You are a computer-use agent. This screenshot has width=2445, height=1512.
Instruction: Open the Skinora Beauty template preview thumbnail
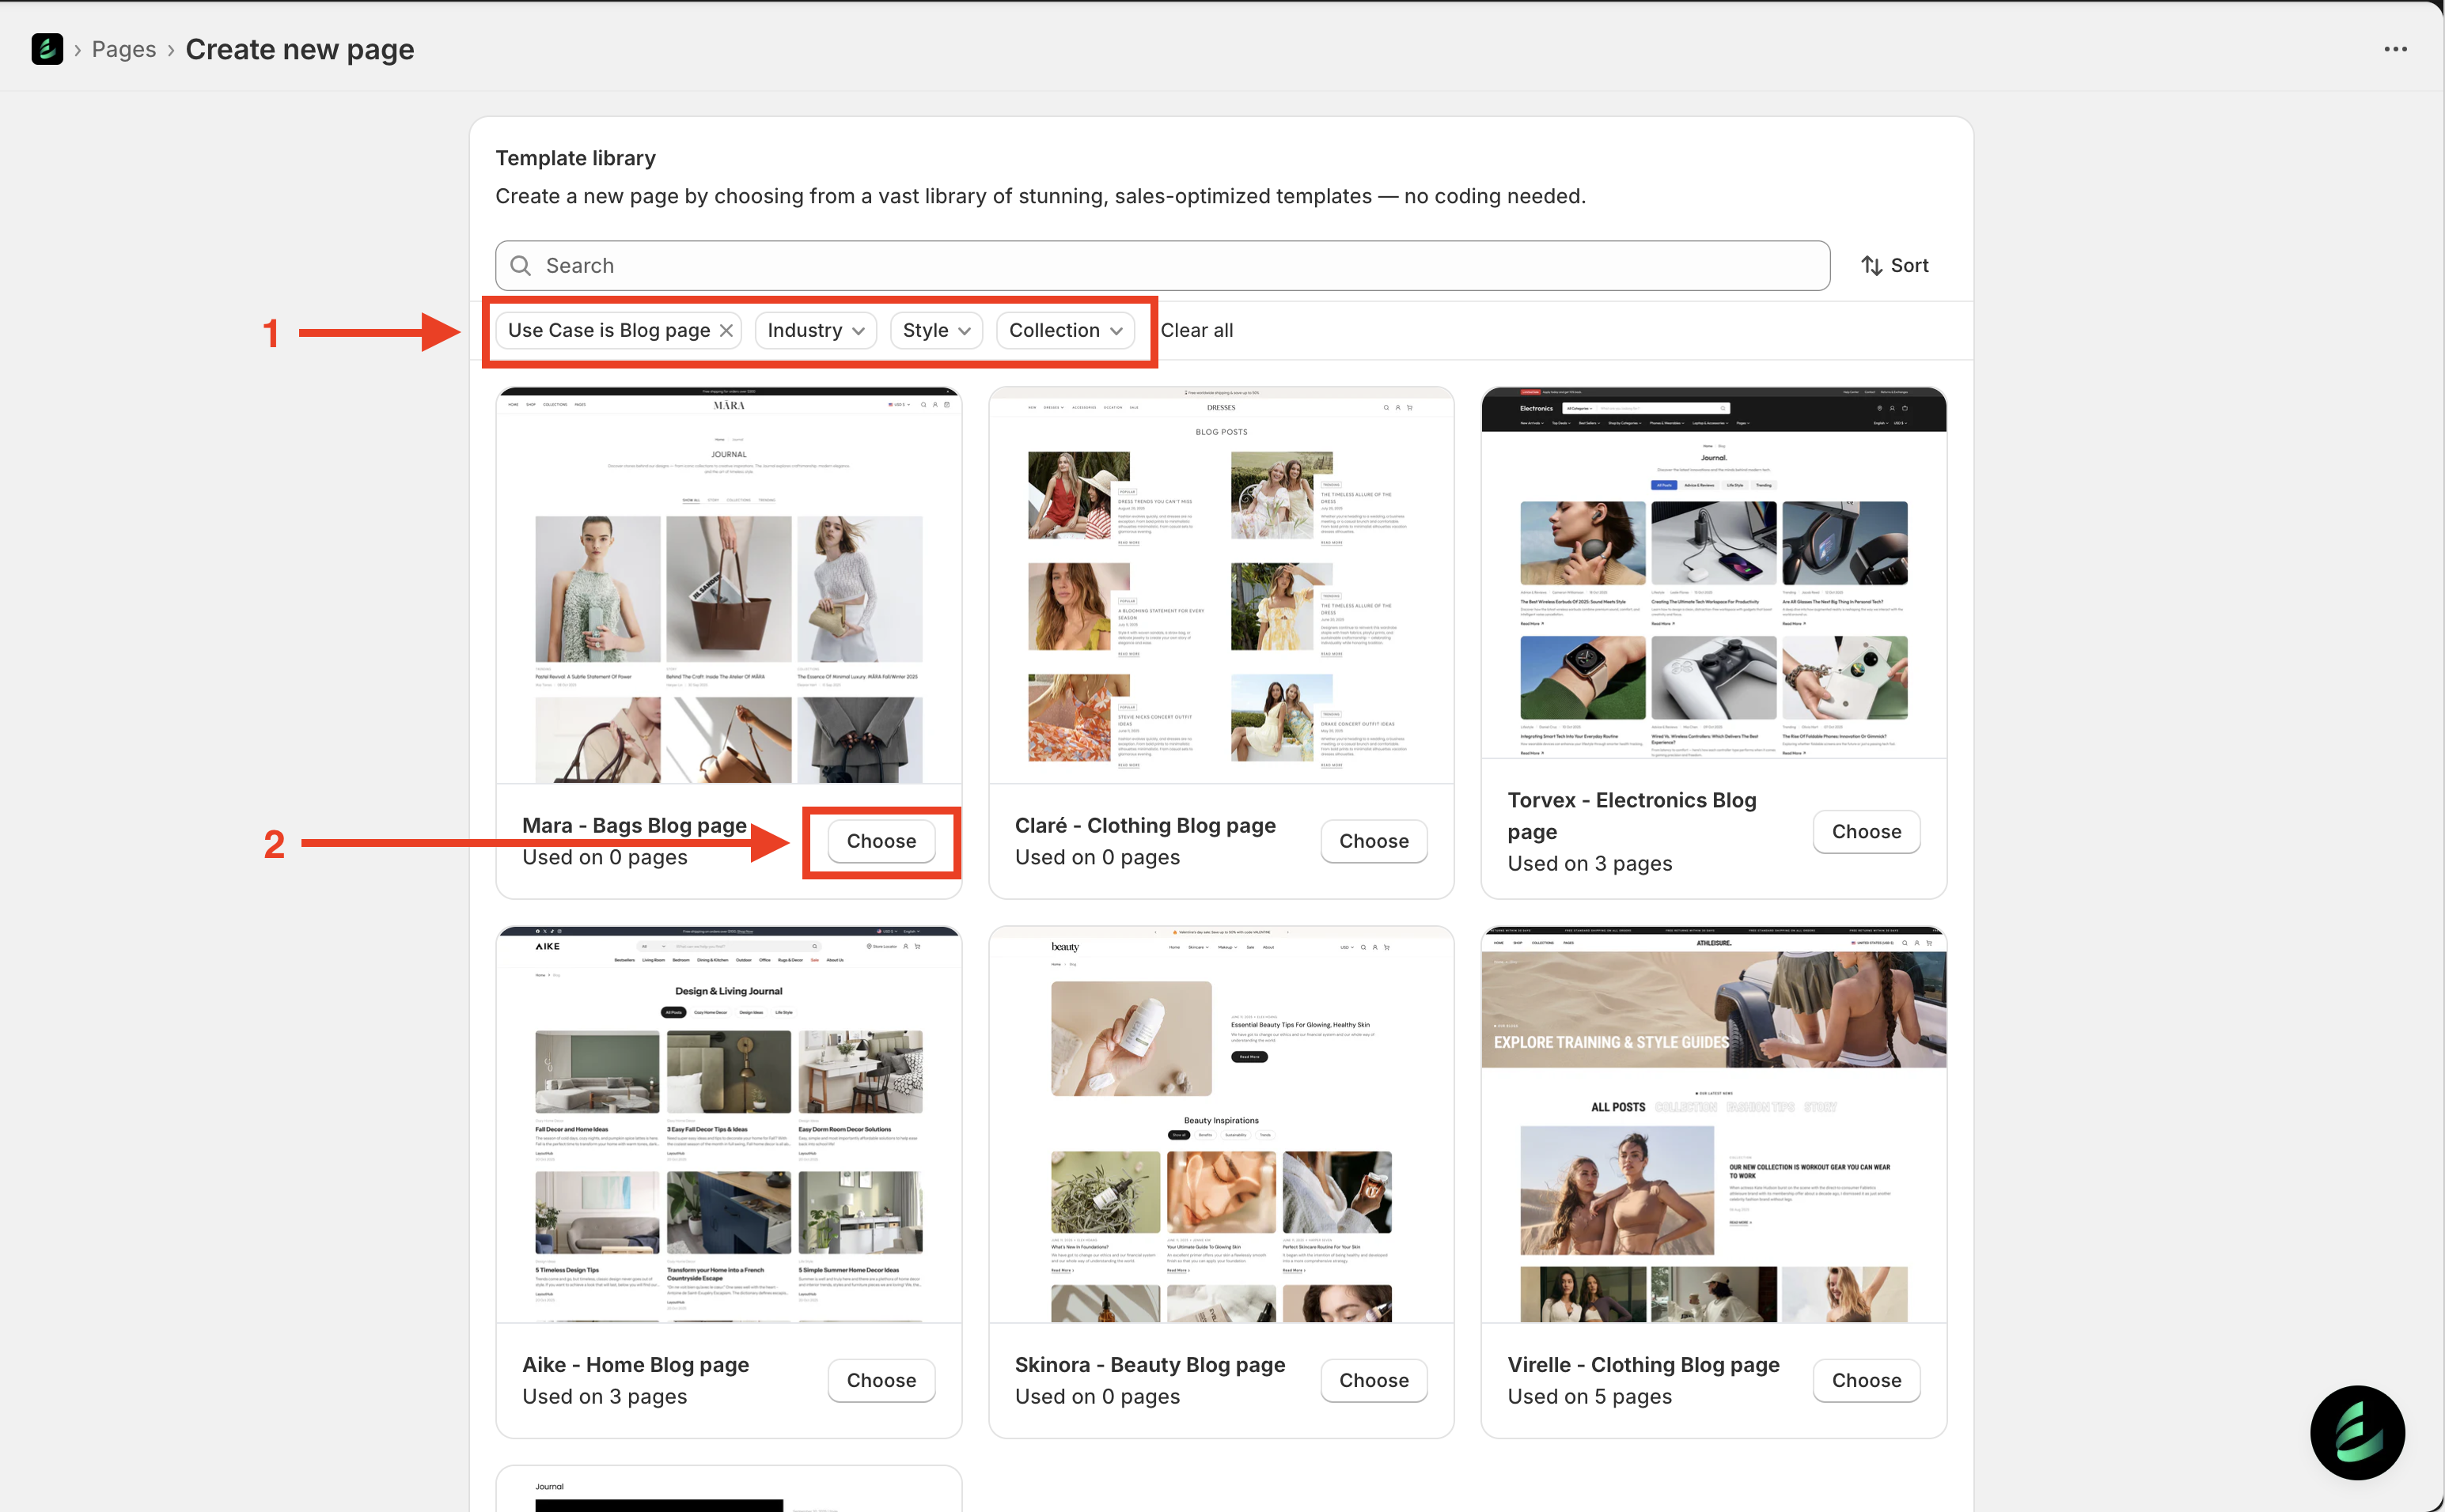(x=1220, y=1125)
